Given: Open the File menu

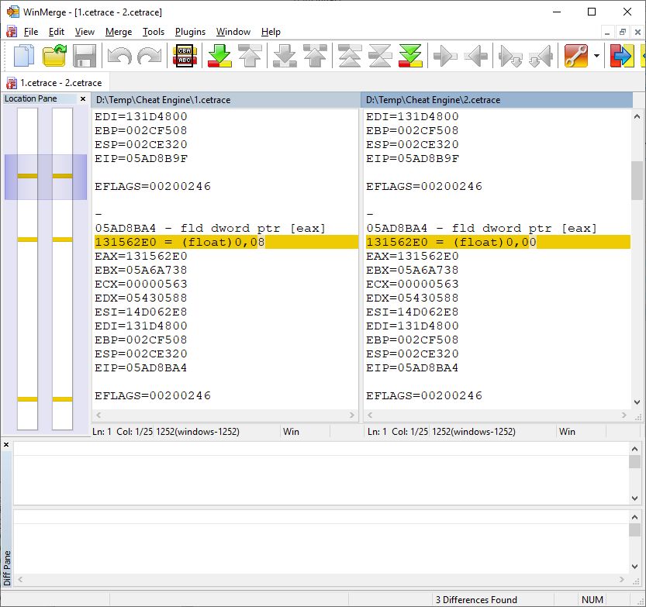Looking at the screenshot, I should [30, 32].
